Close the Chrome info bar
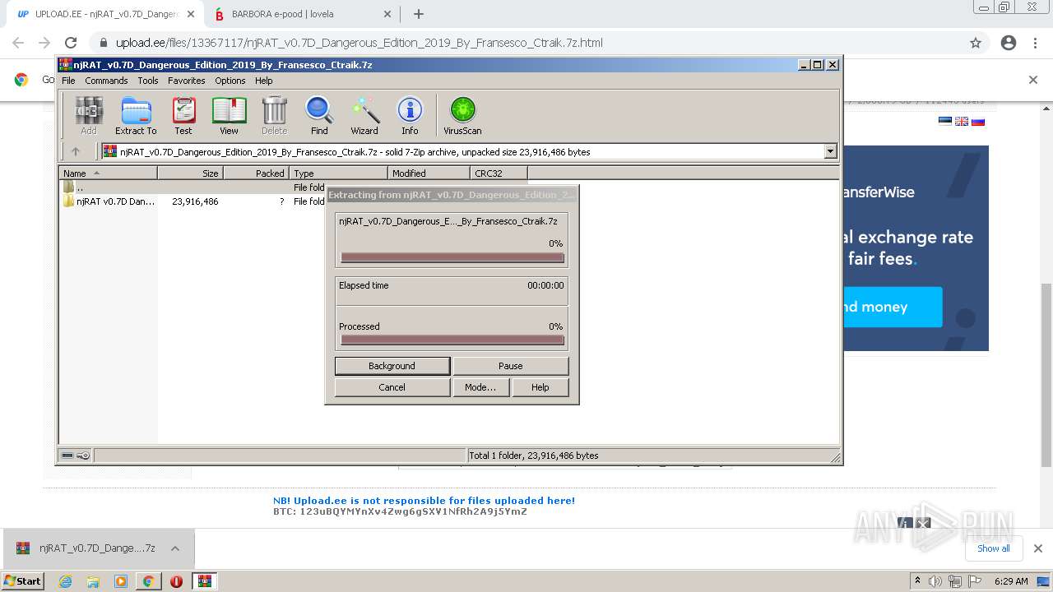Screen dimensions: 1053x592 click(x=1033, y=80)
